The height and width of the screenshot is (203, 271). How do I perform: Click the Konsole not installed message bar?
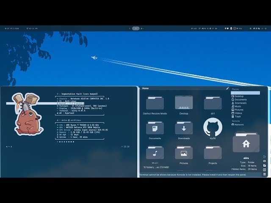(200, 175)
